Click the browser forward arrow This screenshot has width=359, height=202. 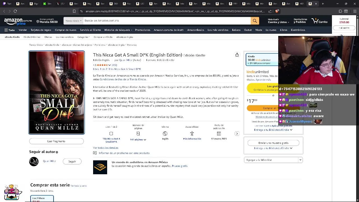(10, 11)
